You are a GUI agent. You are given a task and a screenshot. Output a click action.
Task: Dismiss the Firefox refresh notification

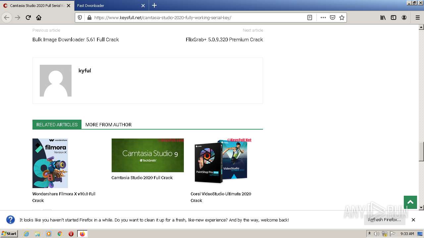coord(413,220)
